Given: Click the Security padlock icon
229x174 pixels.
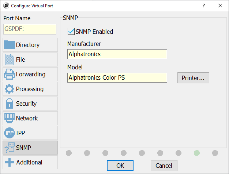Looking at the screenshot, I should click(10, 104).
